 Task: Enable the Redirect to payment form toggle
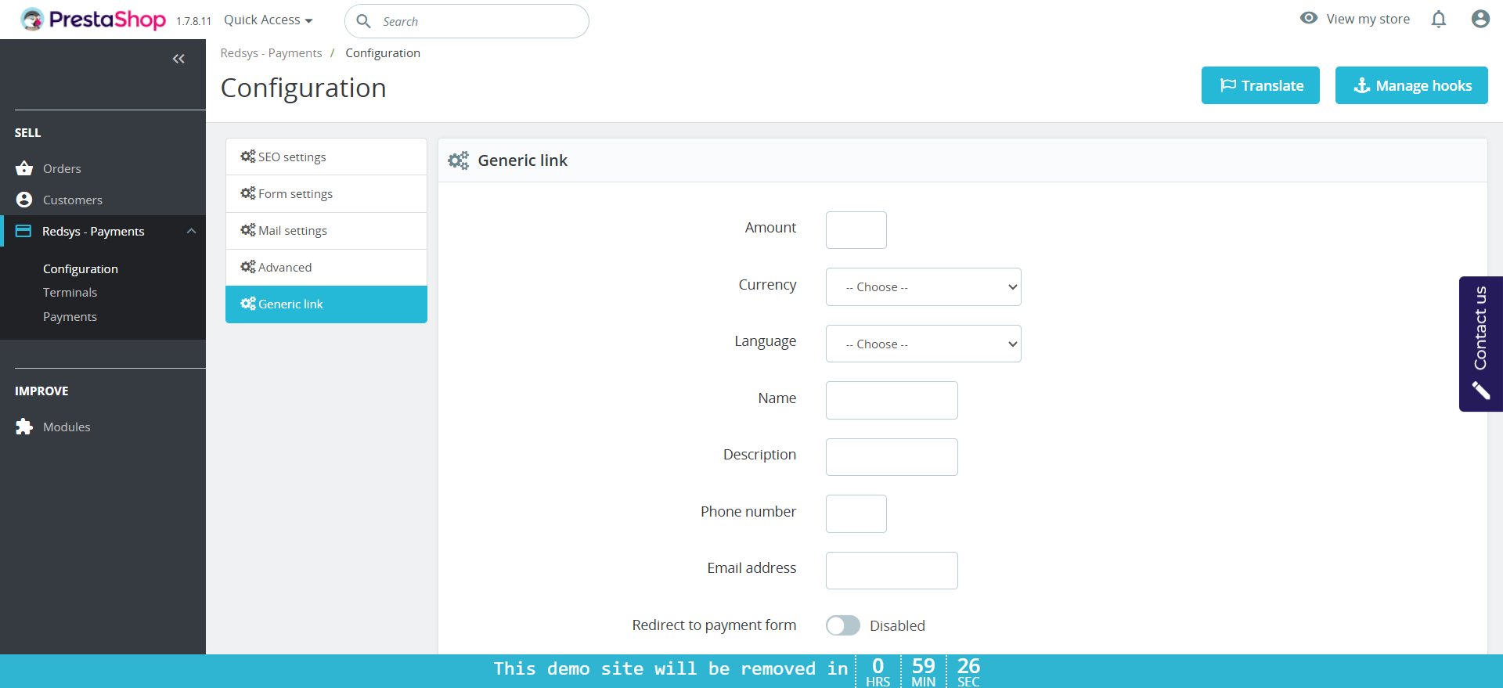click(843, 625)
